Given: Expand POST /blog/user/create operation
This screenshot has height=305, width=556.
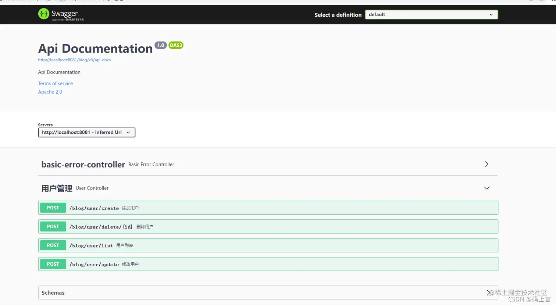Looking at the screenshot, I should [268, 208].
